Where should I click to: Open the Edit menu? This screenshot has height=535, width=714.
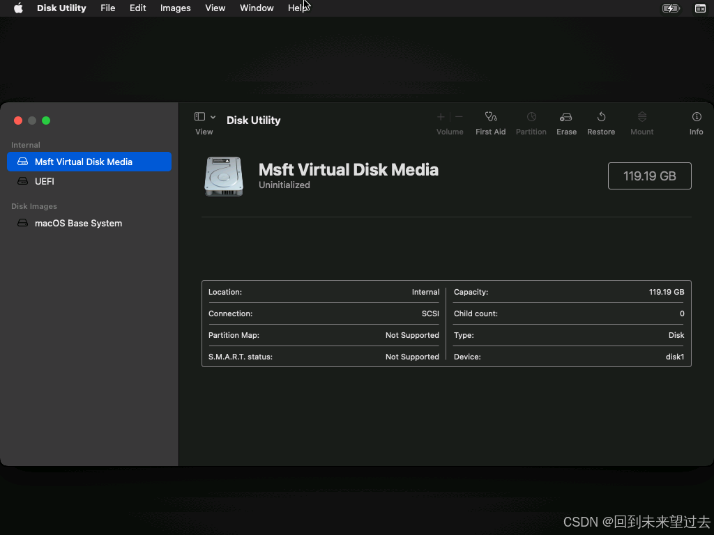[137, 8]
